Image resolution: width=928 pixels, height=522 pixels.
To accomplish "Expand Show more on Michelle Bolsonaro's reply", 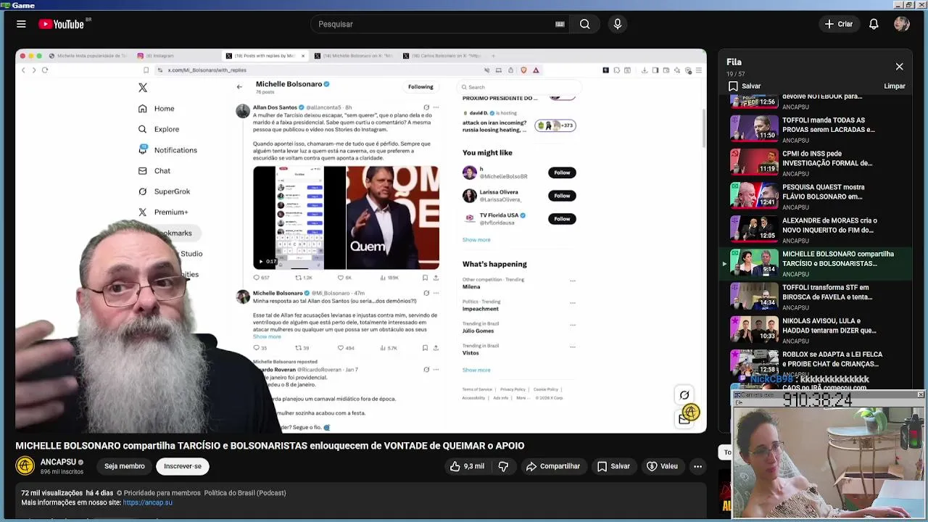I will pos(267,336).
